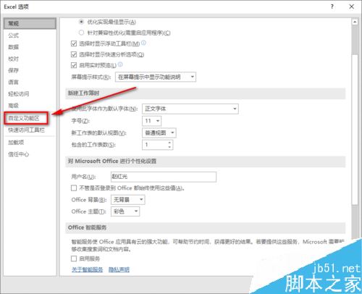Open 关于智能服务 link
This screenshot has width=362, height=294.
[x=87, y=269]
